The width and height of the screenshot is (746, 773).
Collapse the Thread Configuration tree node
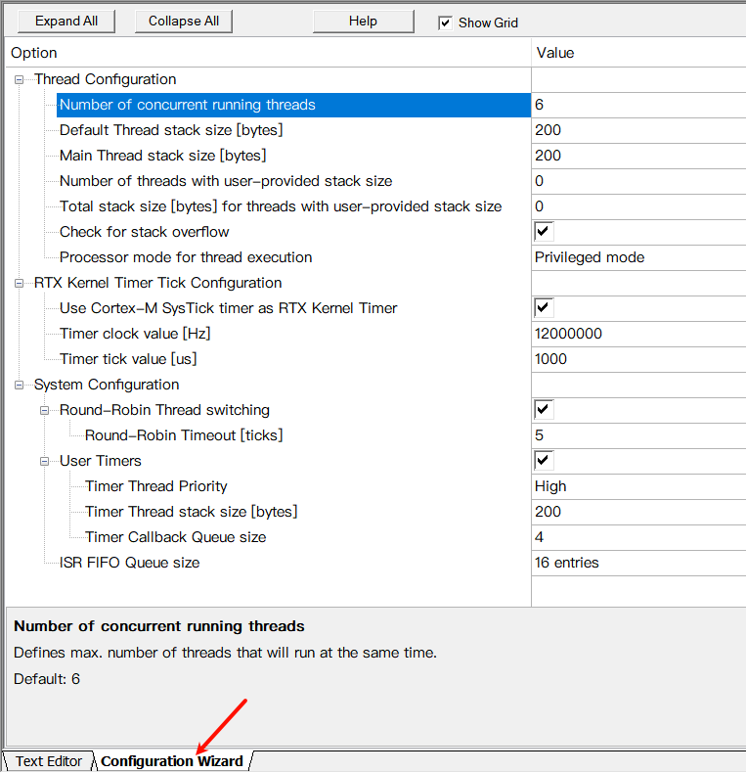(20, 79)
